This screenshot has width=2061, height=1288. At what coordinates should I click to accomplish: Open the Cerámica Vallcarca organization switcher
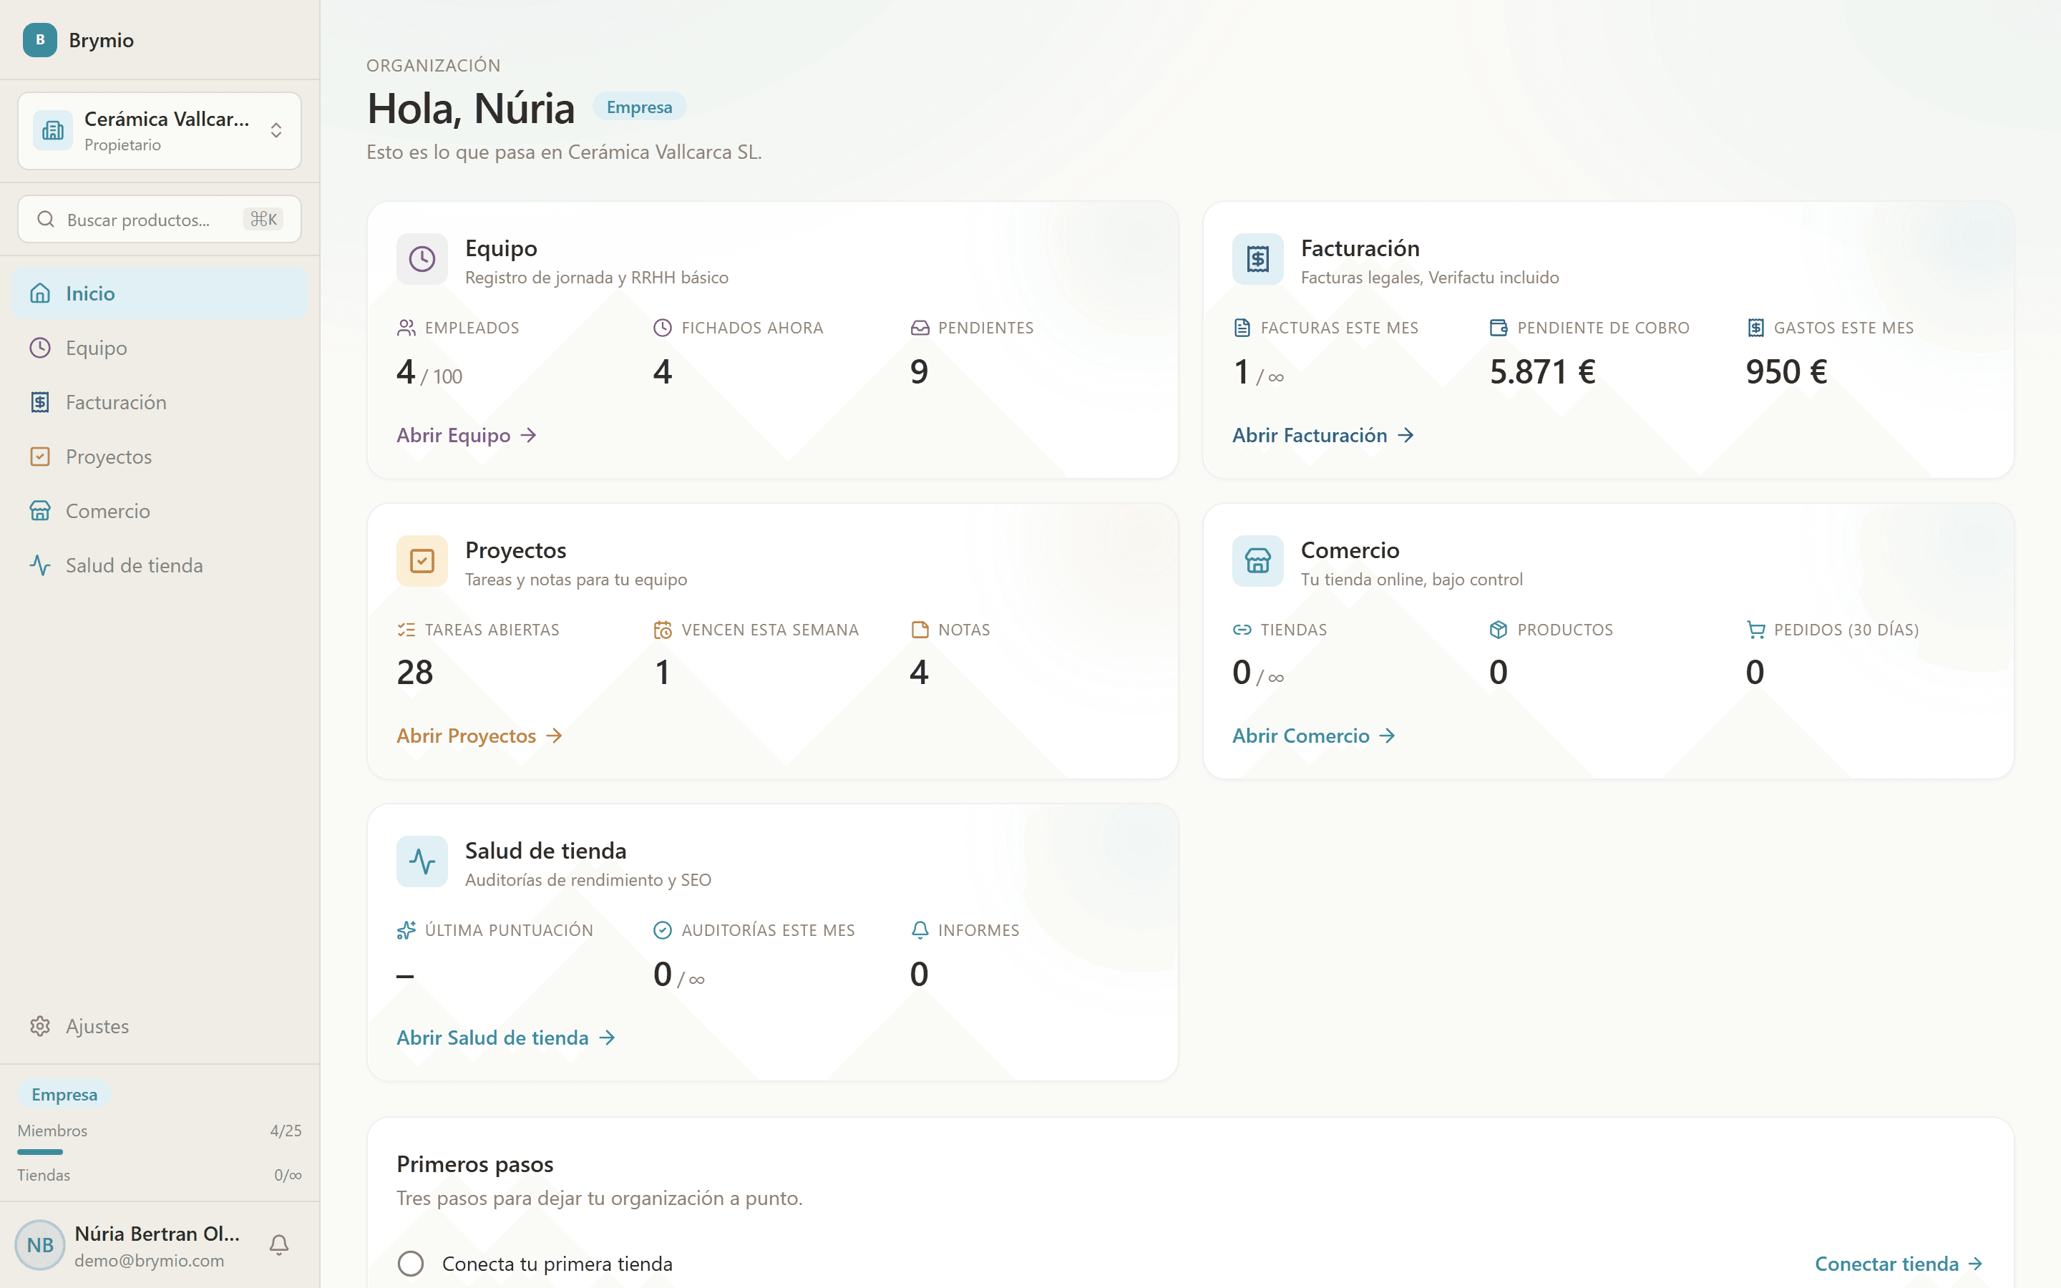click(160, 131)
